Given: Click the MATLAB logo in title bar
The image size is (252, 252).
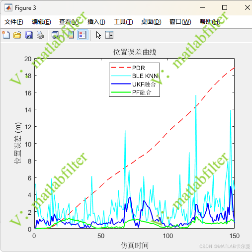Looking at the screenshot, I should point(8,7).
